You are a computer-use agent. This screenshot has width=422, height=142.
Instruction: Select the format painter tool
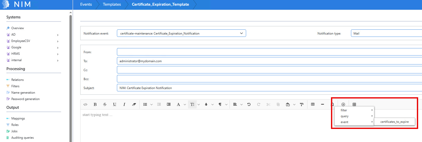pos(302,104)
